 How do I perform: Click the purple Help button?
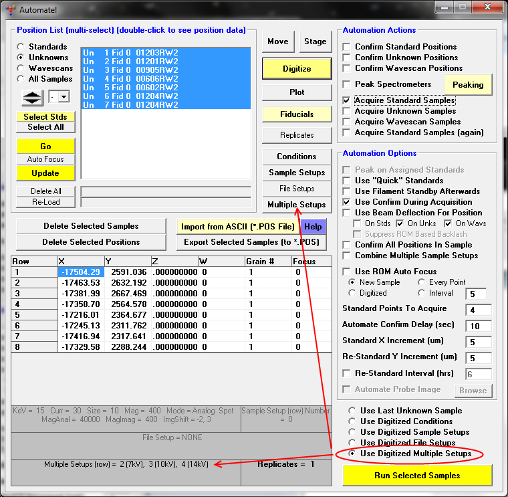(313, 227)
